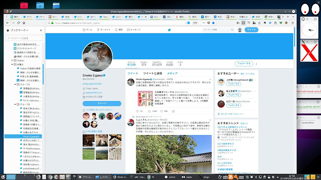Viewport: 321px width, 180px height.
Task: Switch to the メディア profile tab
Action: click(x=172, y=73)
